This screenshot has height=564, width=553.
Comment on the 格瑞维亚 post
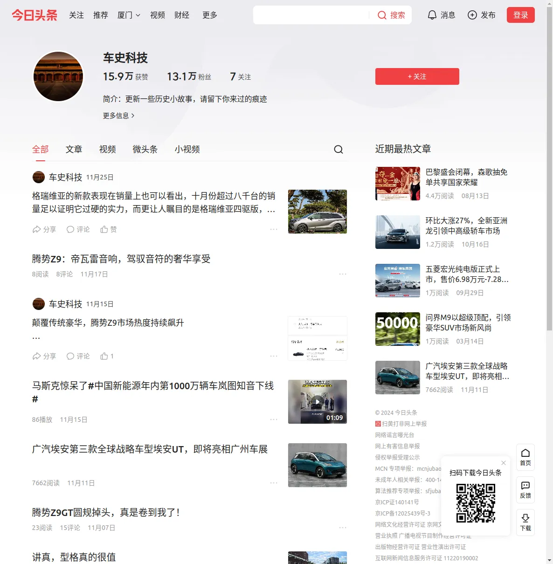(78, 229)
